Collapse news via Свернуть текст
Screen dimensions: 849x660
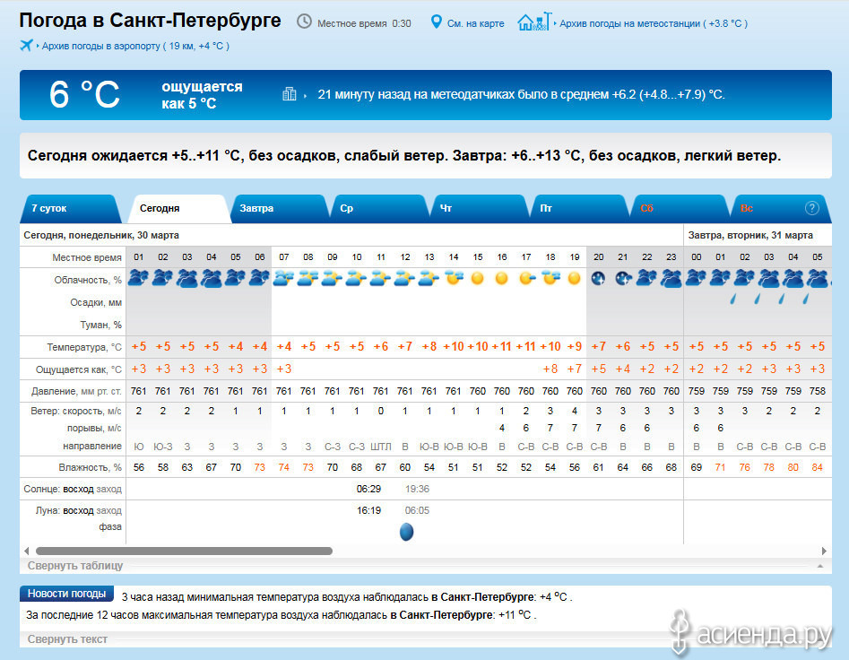(x=67, y=639)
